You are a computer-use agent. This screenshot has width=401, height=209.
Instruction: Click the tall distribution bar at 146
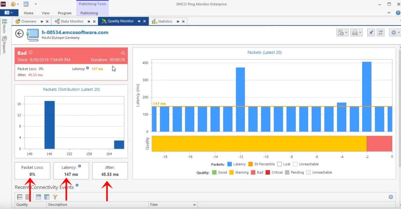(50, 125)
